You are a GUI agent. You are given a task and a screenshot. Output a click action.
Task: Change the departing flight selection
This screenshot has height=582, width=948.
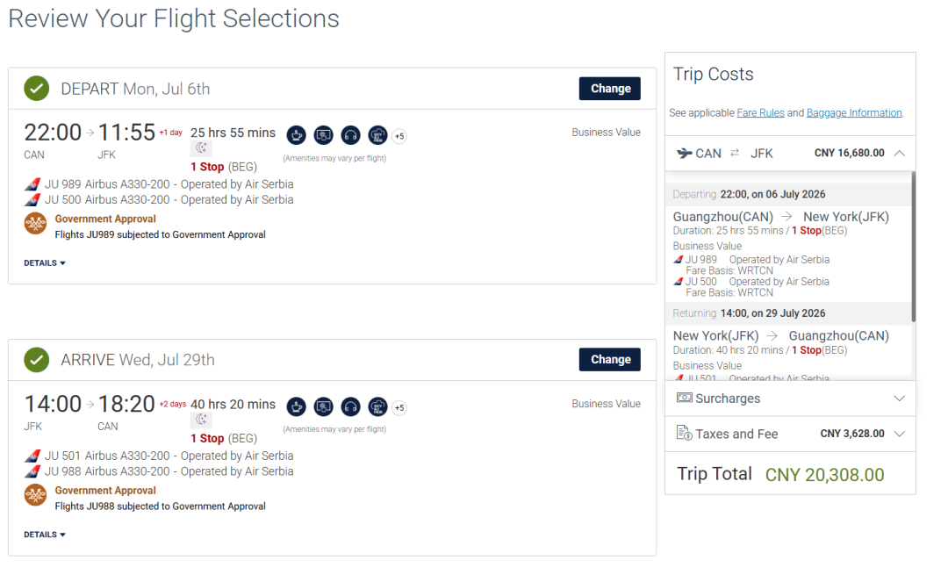[610, 89]
